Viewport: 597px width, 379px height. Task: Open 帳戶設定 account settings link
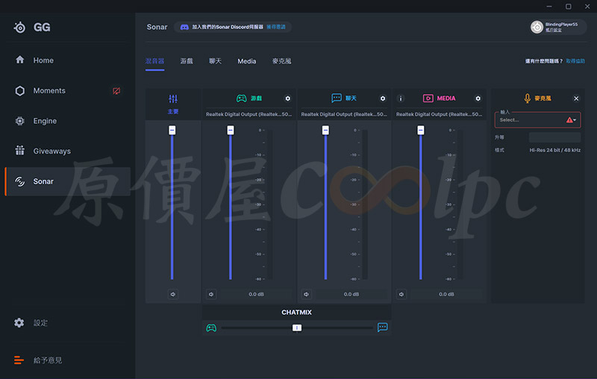553,30
